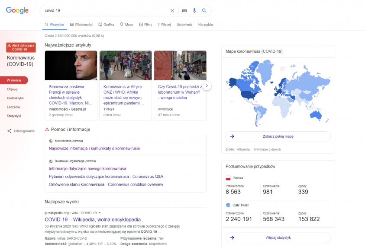Switch to the Grafika tab
The height and width of the screenshot is (247, 365).
coord(106,25)
